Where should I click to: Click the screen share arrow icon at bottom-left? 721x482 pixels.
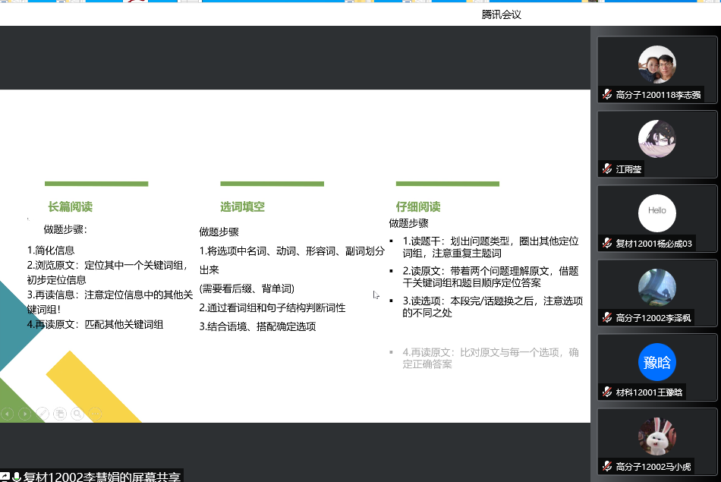tap(5, 477)
